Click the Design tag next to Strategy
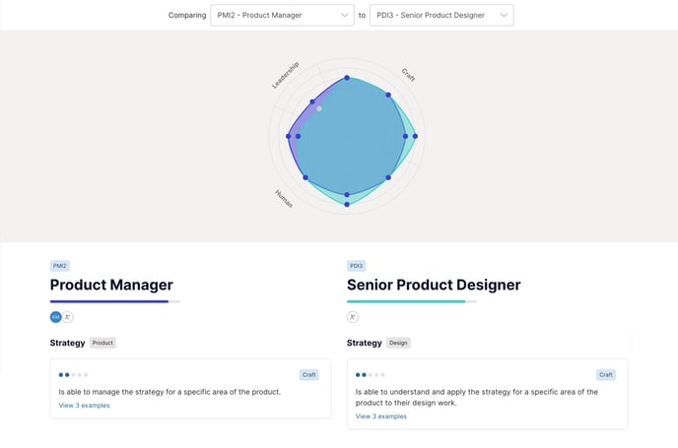This screenshot has width=678, height=448. 398,343
